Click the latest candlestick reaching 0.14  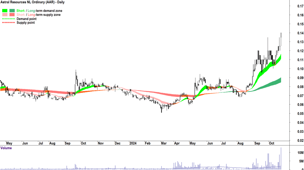pyautogui.click(x=281, y=39)
